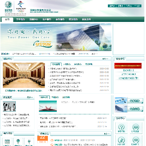Open the silhouette figures media thumbnail
The height and width of the screenshot is (146, 146).
point(9,106)
